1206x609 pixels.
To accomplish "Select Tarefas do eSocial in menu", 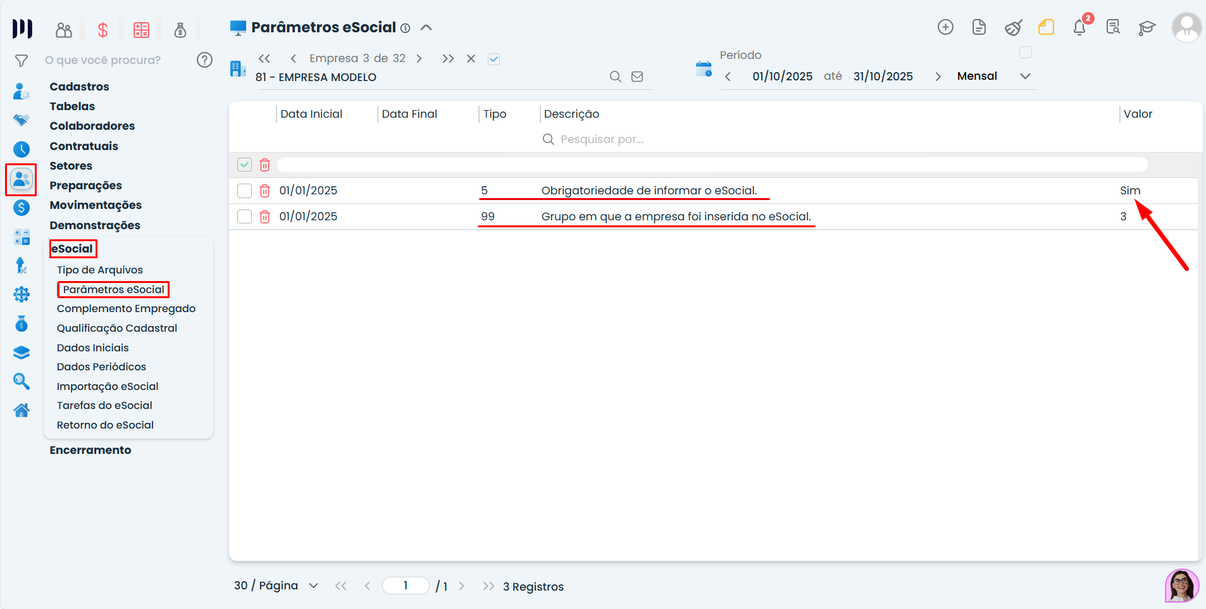I will 104,405.
